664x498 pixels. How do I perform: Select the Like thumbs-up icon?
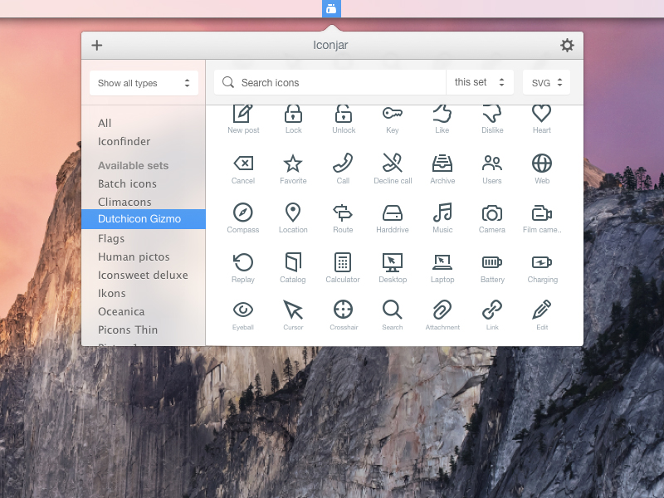coord(442,115)
